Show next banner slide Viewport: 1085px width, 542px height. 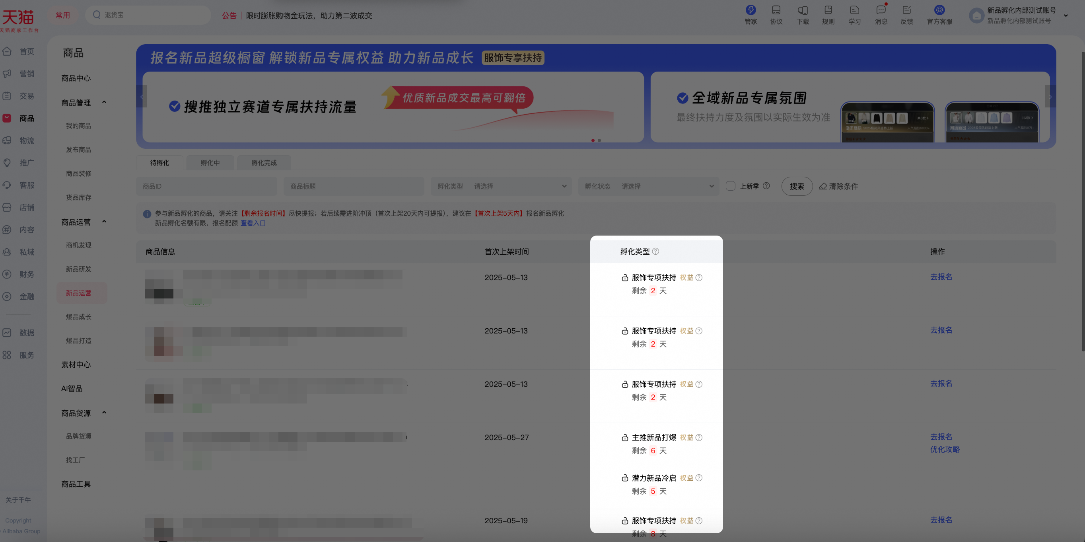pyautogui.click(x=1050, y=97)
